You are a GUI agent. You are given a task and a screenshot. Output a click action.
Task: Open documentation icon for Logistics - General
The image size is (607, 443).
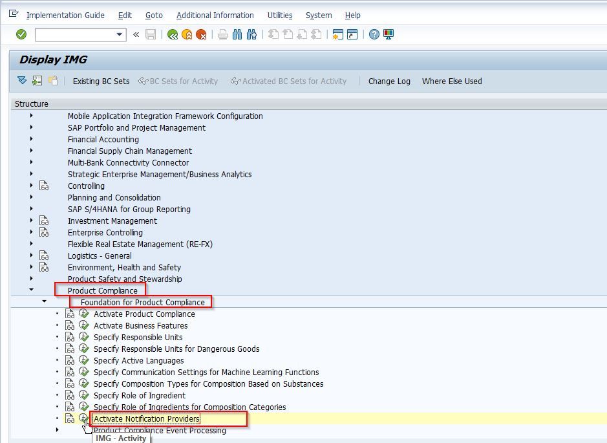[44, 255]
